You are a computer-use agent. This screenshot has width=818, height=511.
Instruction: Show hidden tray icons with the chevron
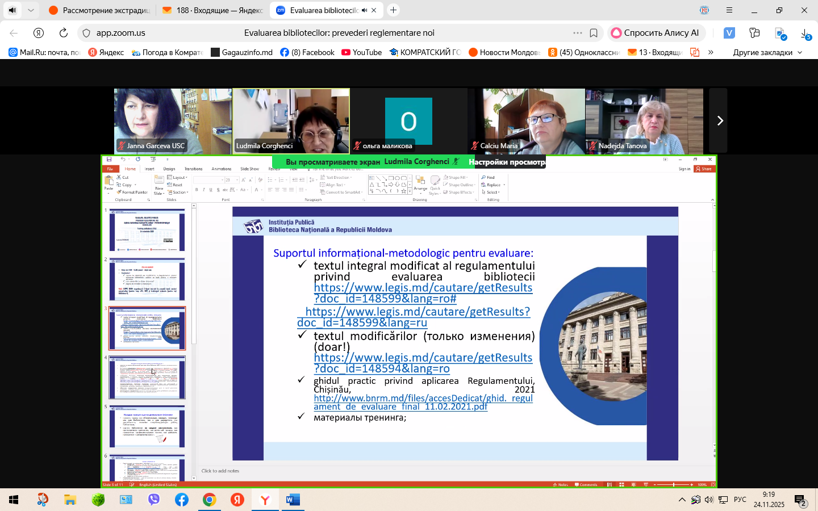682,500
